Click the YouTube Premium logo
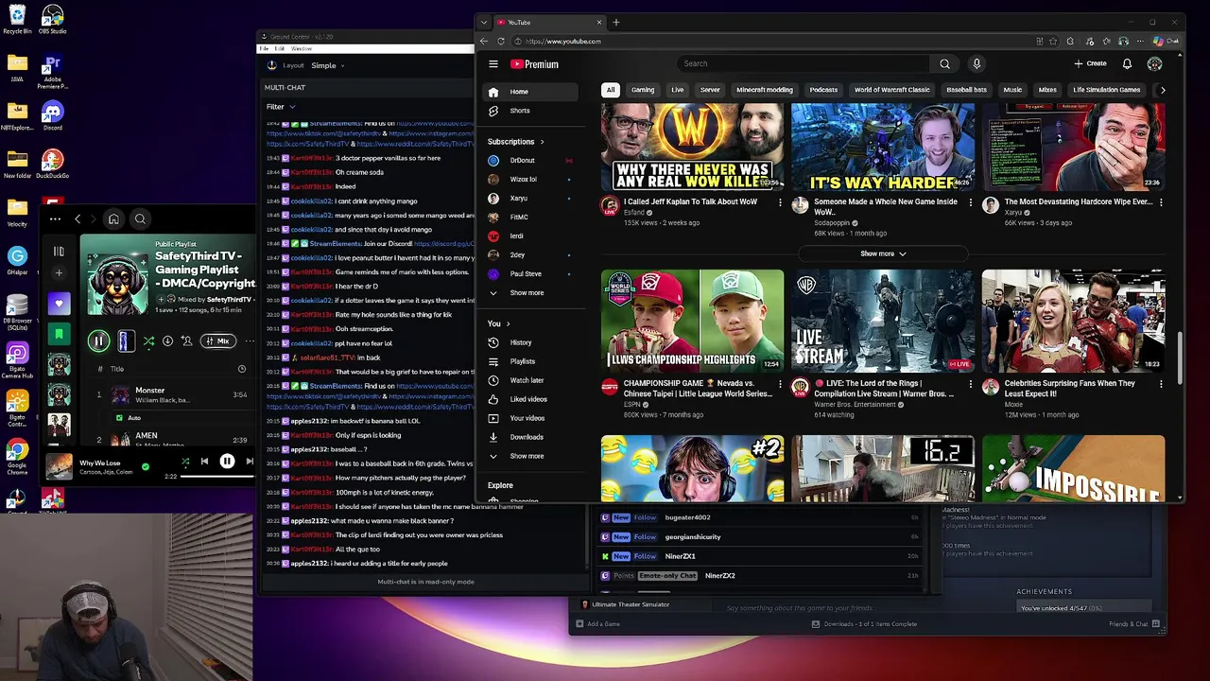 click(535, 64)
